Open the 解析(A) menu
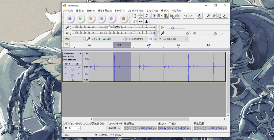Screen dimensions: 274x140 click(165, 11)
